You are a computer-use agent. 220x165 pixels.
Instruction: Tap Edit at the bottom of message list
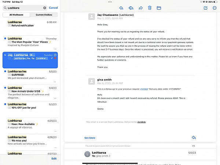[54, 158]
